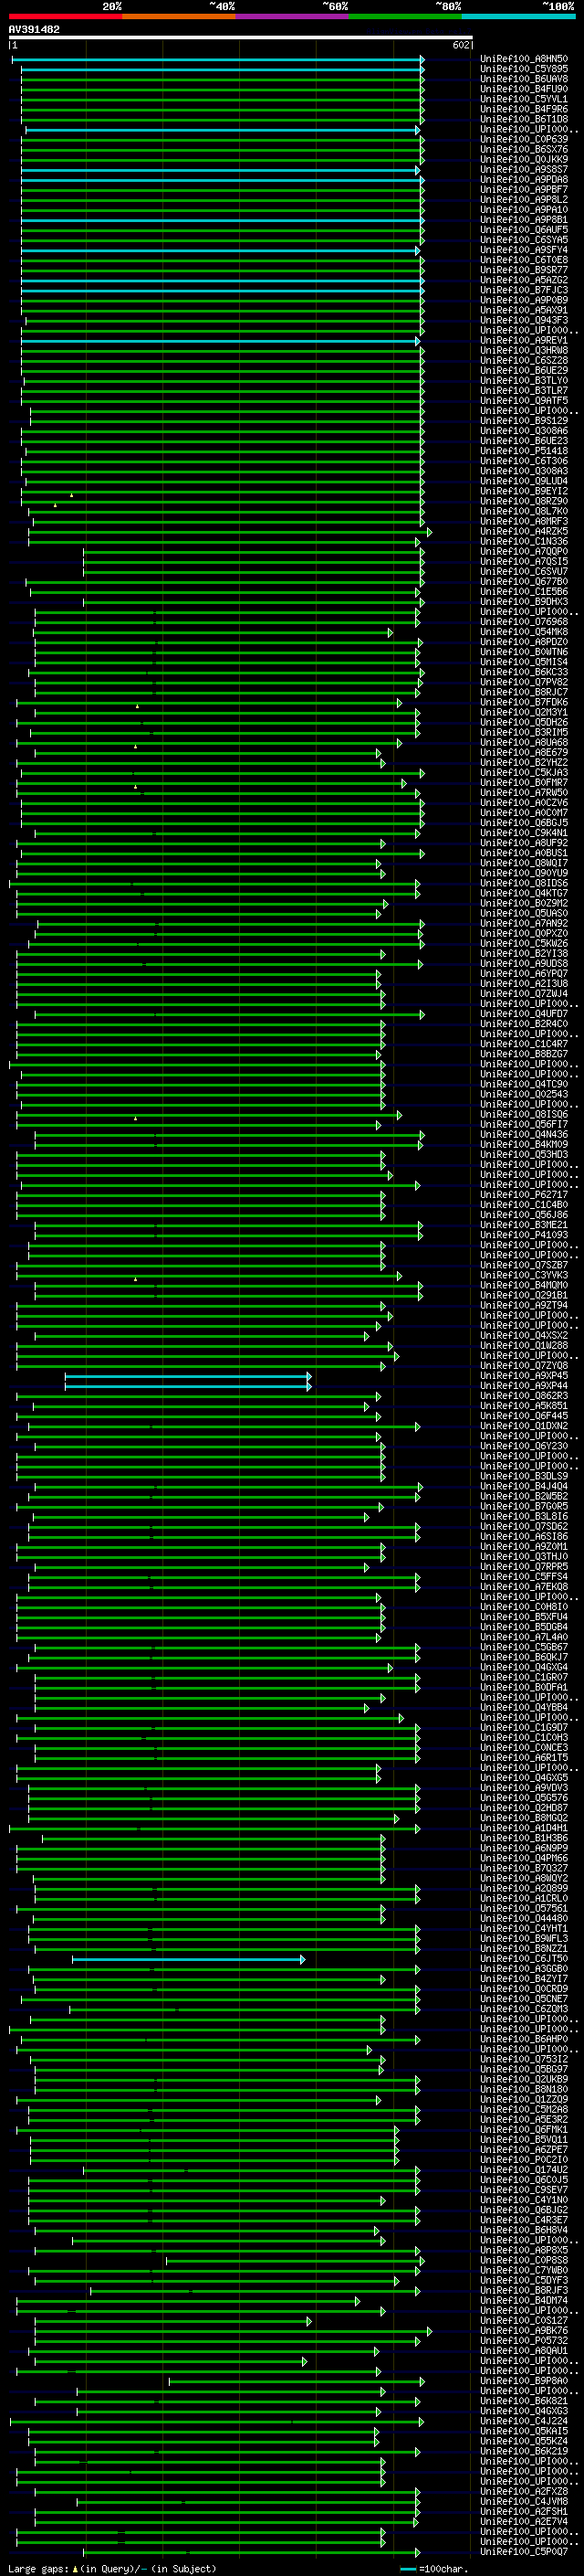Click the red 20% identity legend bar
The width and height of the screenshot is (584, 2576).
pyautogui.click(x=65, y=16)
